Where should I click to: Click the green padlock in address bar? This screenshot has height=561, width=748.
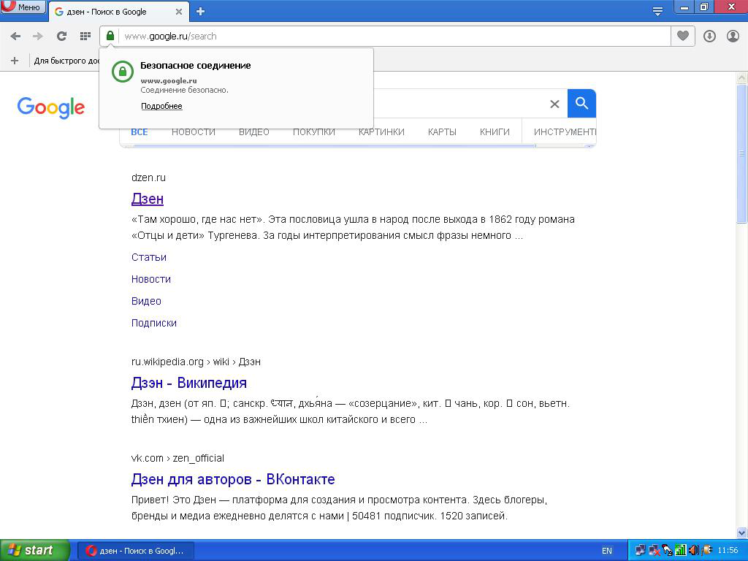click(x=110, y=36)
